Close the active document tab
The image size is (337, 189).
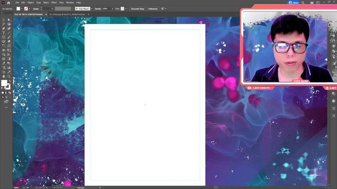click(46, 14)
